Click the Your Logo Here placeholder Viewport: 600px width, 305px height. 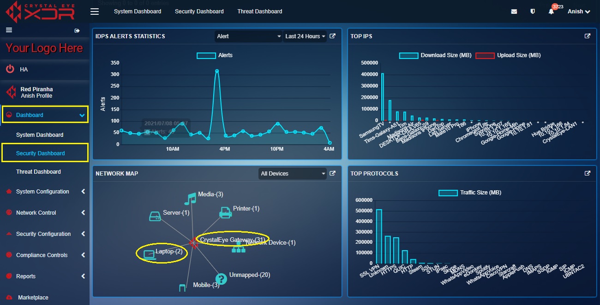(x=44, y=48)
